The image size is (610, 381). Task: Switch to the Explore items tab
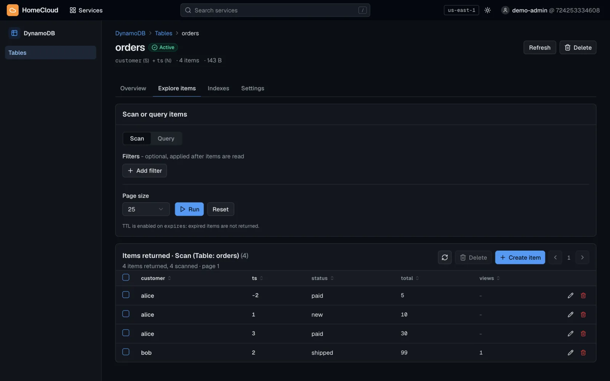pyautogui.click(x=177, y=88)
